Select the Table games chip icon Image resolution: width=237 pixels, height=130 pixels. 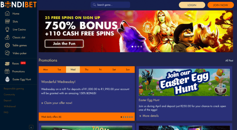point(7,45)
